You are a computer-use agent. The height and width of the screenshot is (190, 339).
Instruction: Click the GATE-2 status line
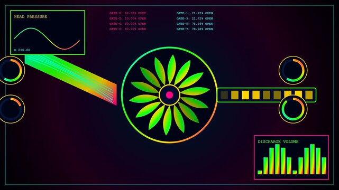point(127,18)
